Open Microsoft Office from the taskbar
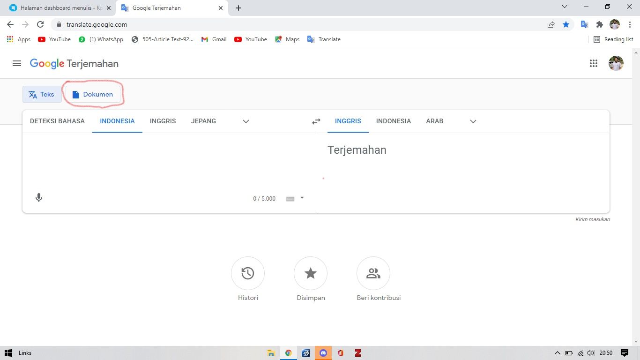This screenshot has width=640, height=360. [x=341, y=353]
